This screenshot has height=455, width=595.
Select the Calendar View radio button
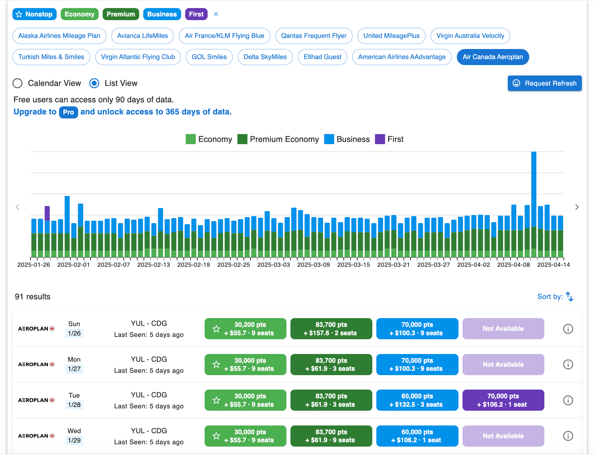click(17, 83)
